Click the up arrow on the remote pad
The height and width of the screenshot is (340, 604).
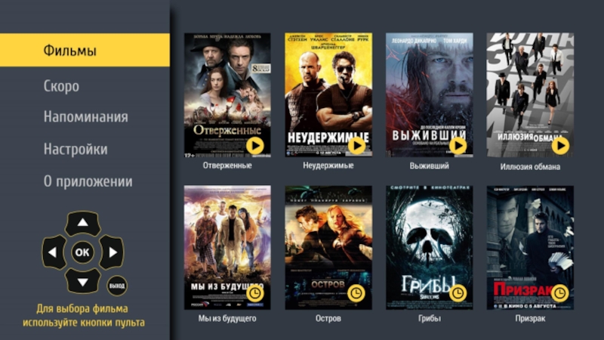click(x=82, y=223)
